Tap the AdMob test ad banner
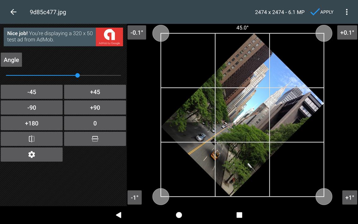This screenshot has width=358, height=224. 63,37
